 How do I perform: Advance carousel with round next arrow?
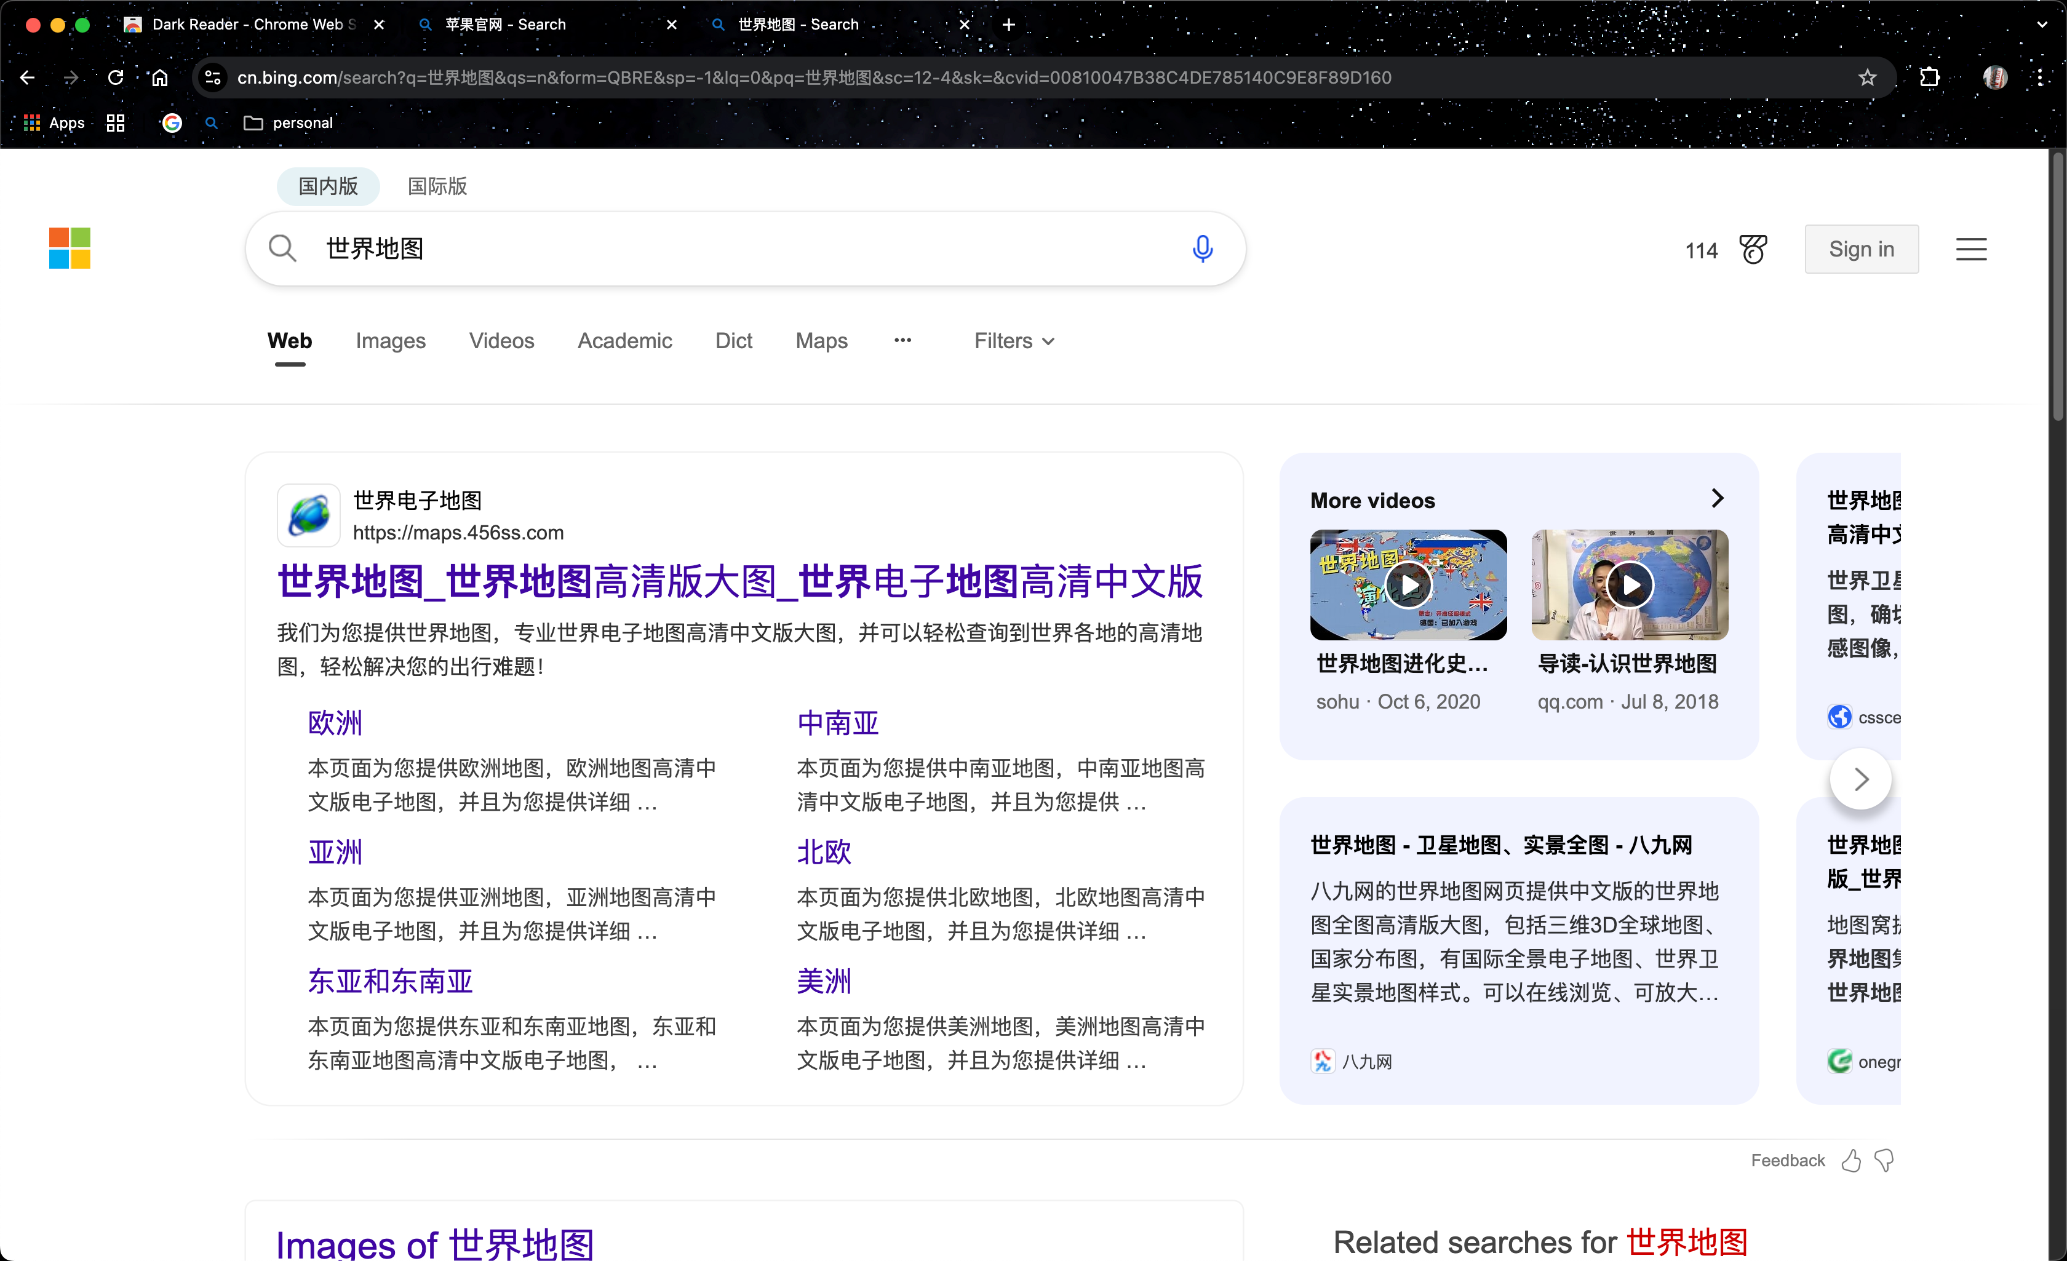coord(1860,779)
